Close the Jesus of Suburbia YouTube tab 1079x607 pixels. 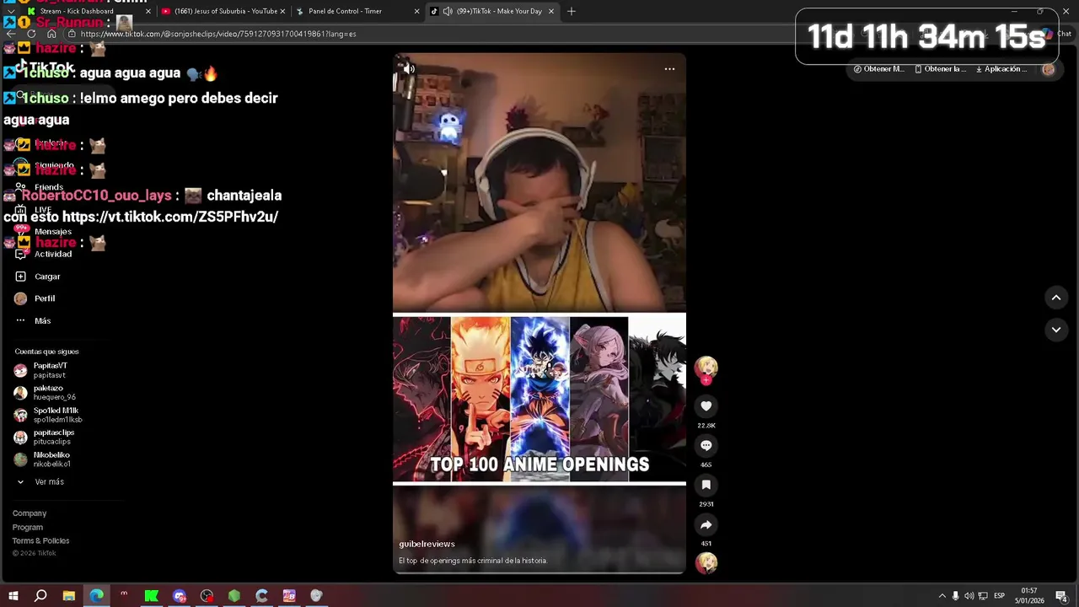tap(282, 11)
